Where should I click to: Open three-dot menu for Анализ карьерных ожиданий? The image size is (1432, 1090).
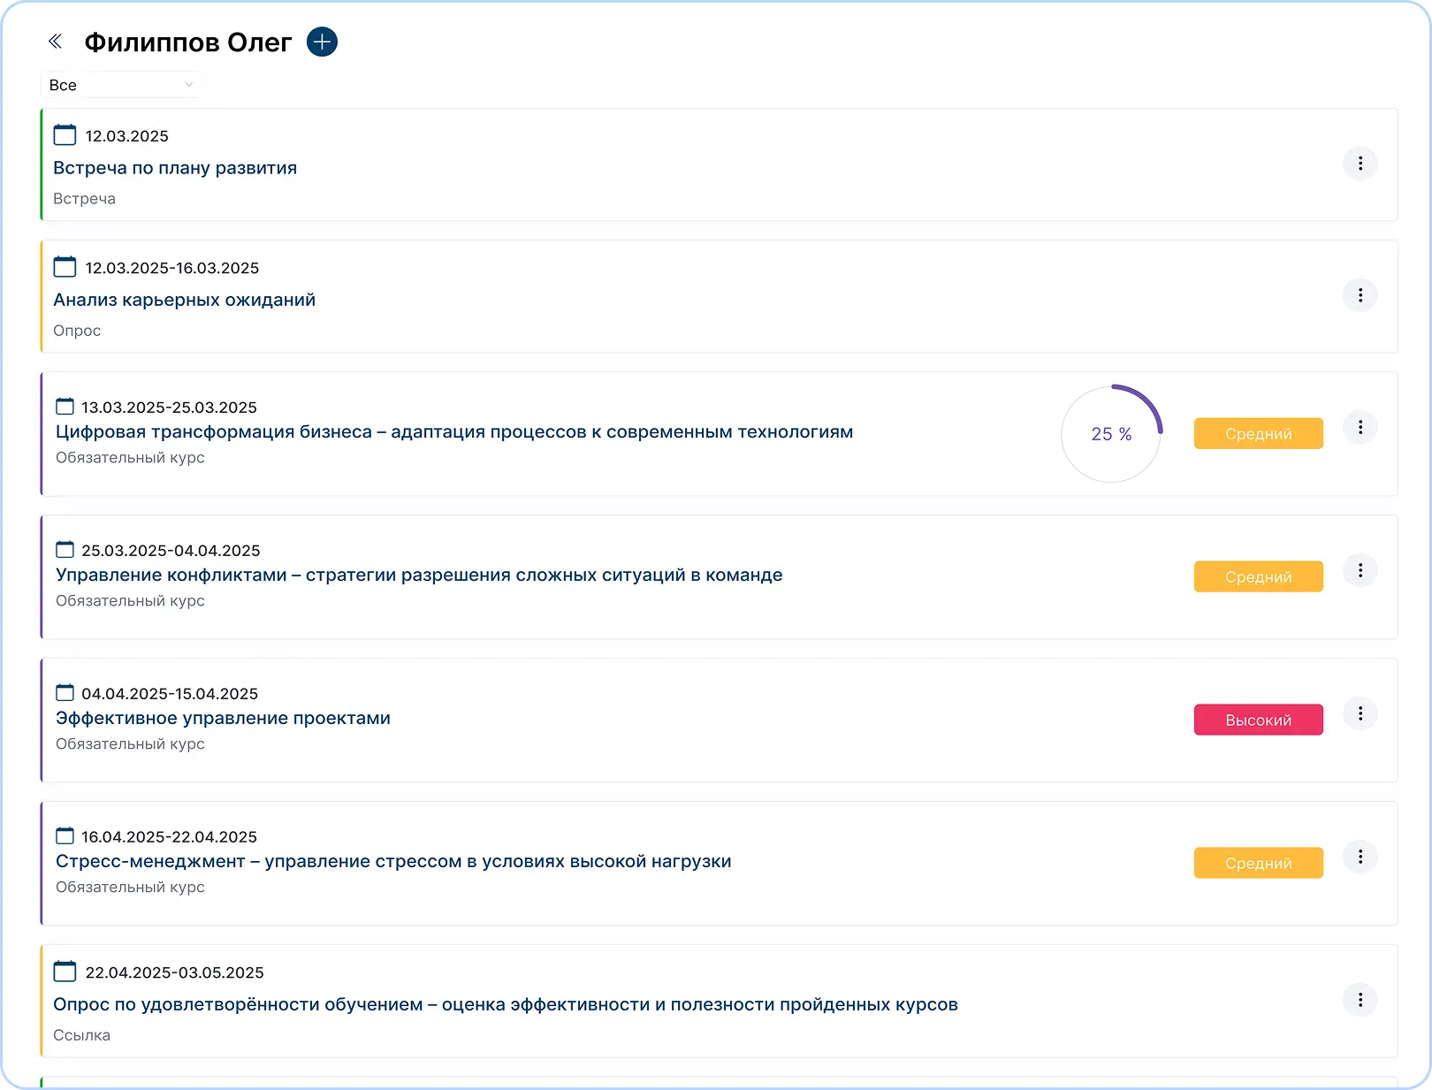pyautogui.click(x=1360, y=295)
